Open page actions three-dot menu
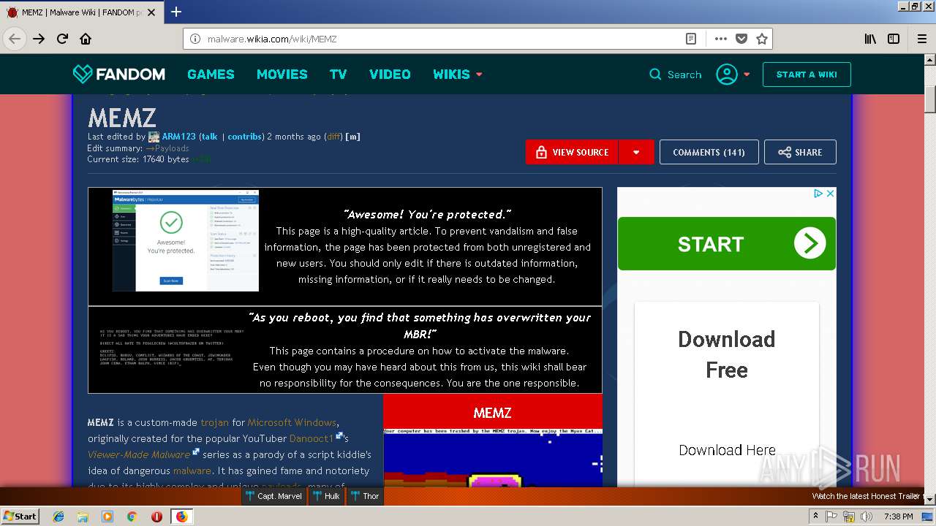This screenshot has height=526, width=936. point(721,39)
